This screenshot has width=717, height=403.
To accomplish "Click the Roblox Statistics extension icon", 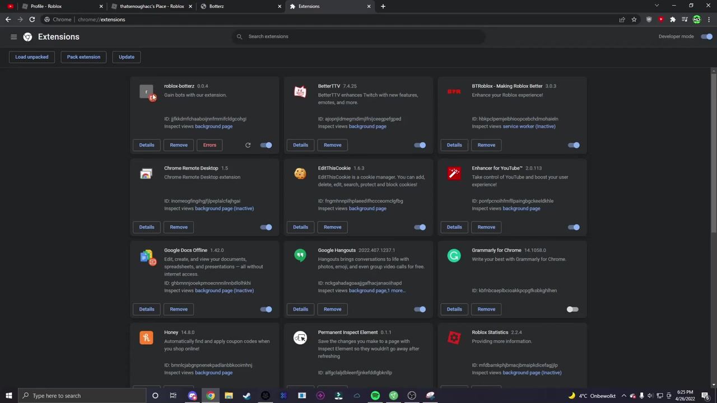I will (454, 338).
